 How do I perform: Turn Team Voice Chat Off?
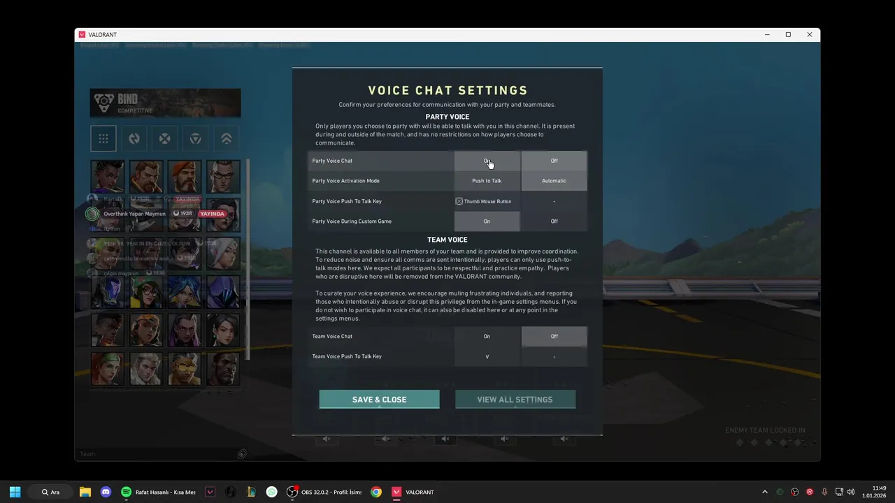(x=554, y=336)
